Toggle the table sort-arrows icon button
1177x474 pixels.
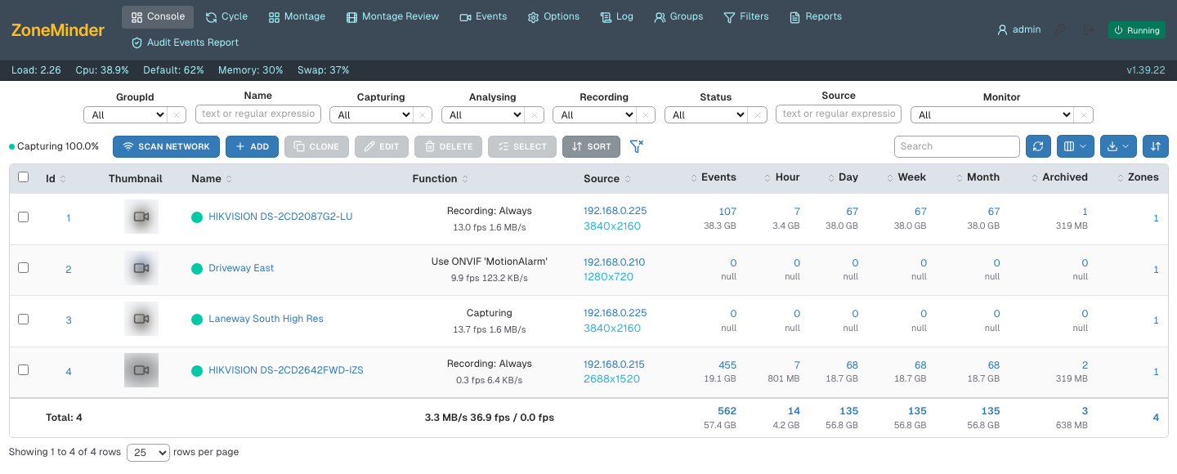coord(1156,146)
